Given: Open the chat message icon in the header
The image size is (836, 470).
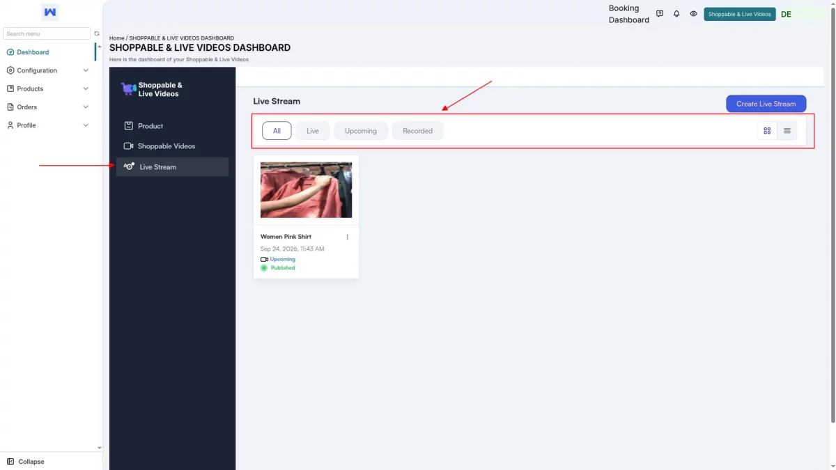Looking at the screenshot, I should pyautogui.click(x=660, y=14).
